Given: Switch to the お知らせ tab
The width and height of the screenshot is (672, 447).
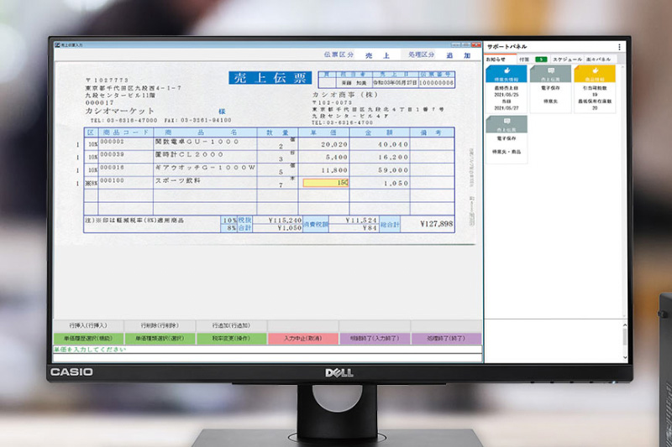Looking at the screenshot, I should (496, 60).
